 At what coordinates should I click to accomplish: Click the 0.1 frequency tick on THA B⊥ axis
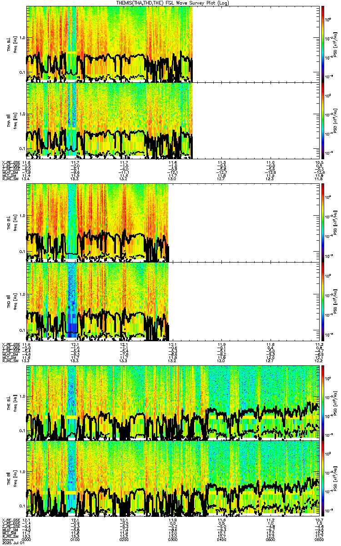coord(22,73)
